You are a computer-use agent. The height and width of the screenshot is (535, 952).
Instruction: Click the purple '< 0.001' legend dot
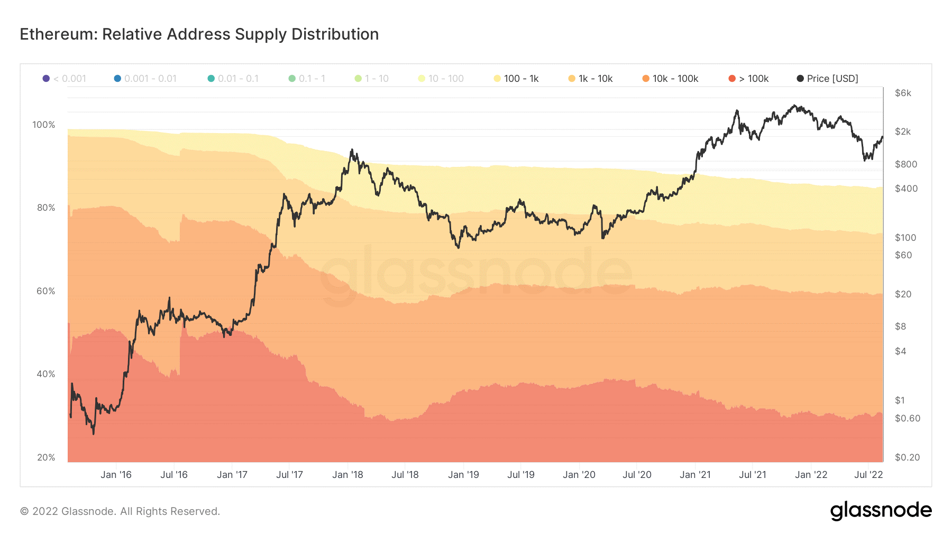click(x=47, y=79)
